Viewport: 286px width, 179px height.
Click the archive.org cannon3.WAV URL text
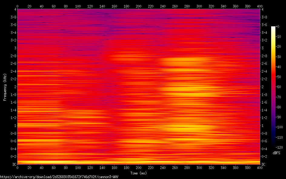pos(59,177)
